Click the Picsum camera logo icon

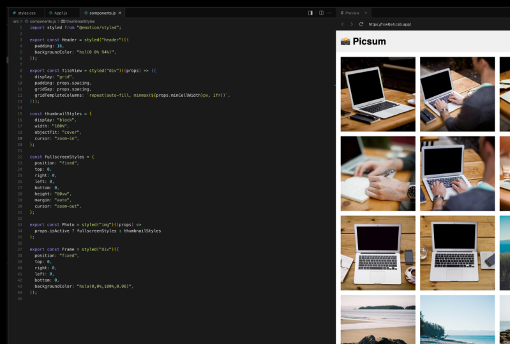[345, 41]
